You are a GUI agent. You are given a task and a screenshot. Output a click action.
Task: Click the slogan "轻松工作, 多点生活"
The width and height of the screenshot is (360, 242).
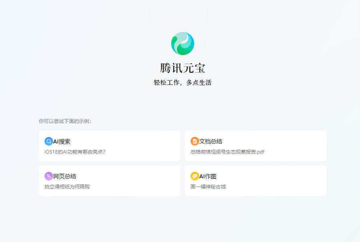[183, 82]
